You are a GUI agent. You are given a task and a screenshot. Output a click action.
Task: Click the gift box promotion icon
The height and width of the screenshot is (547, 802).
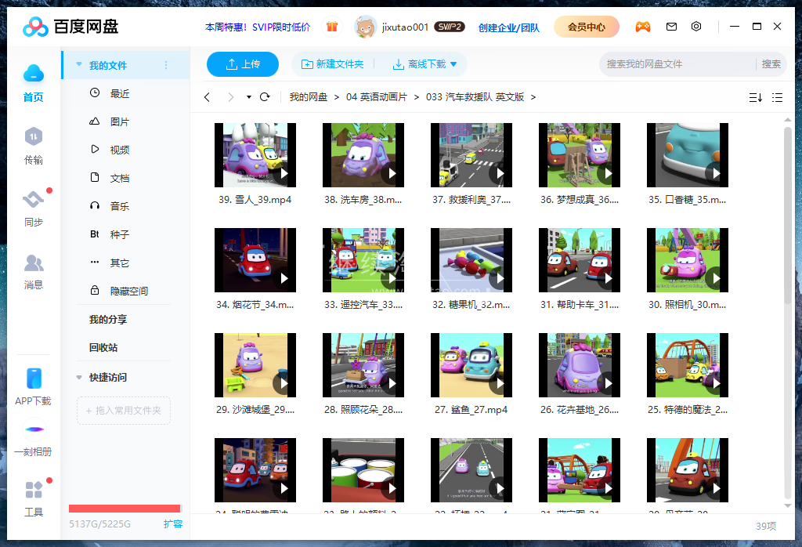[x=332, y=27]
